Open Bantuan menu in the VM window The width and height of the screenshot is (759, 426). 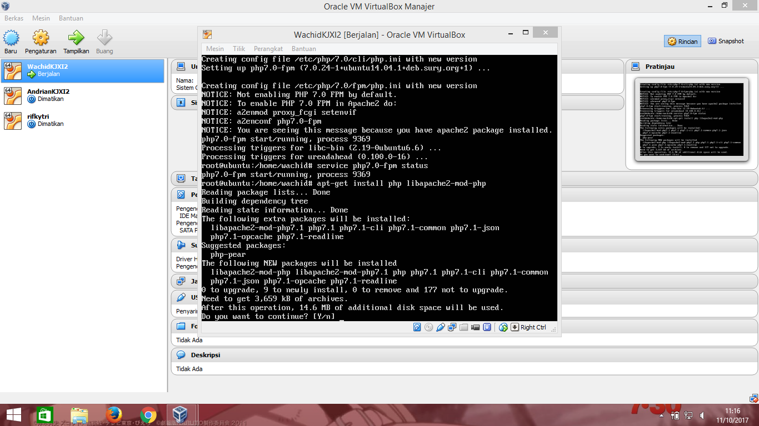point(304,49)
